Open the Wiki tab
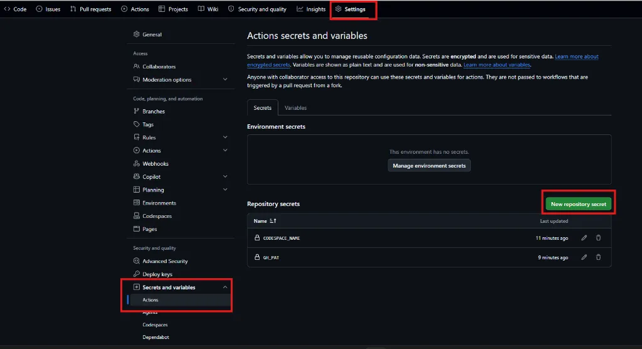 (208, 9)
